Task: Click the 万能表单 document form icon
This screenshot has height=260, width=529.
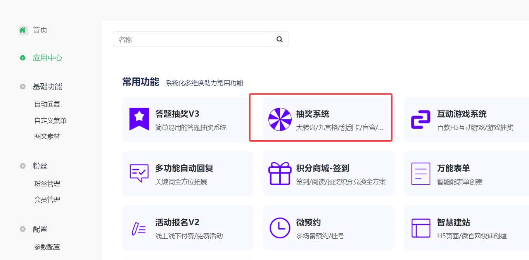Action: coord(420,174)
